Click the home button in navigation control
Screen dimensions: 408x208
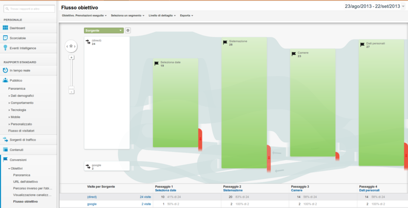pyautogui.click(x=71, y=46)
